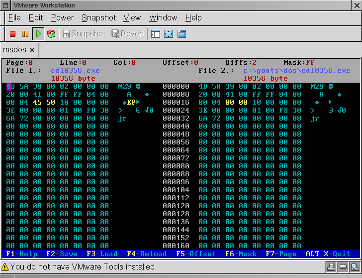The image size is (362, 278).
Task: Click the floppy device status icon
Action: click(331, 267)
